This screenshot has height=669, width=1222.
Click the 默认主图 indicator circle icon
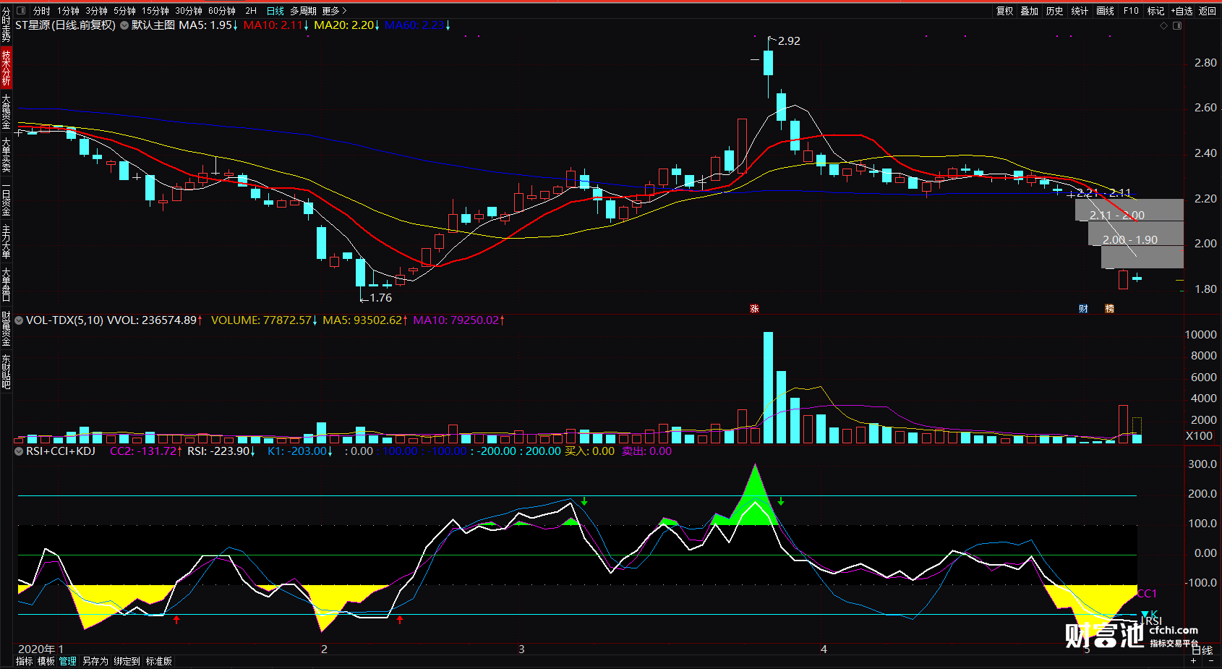[x=123, y=24]
